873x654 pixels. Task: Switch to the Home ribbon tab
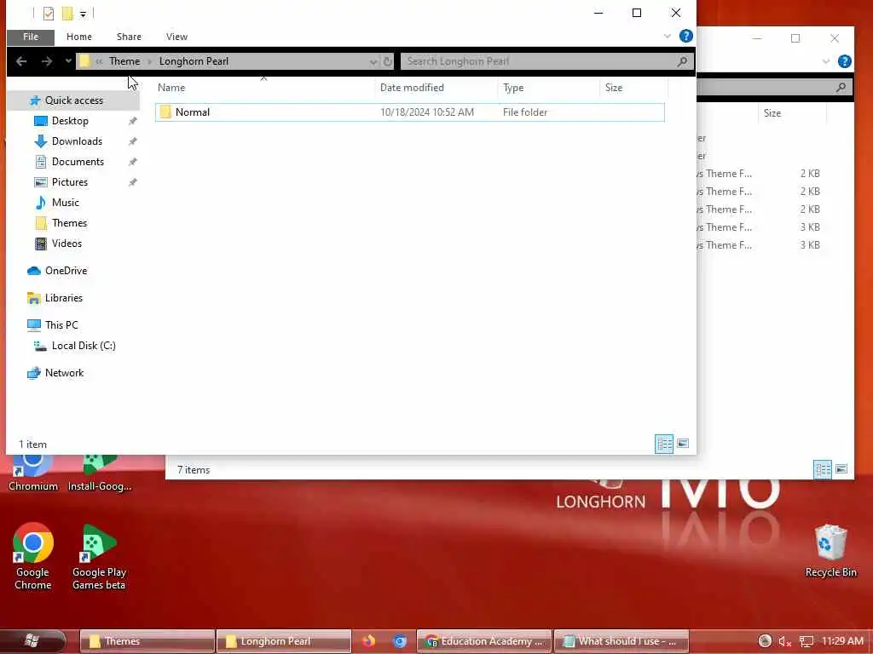tap(79, 37)
